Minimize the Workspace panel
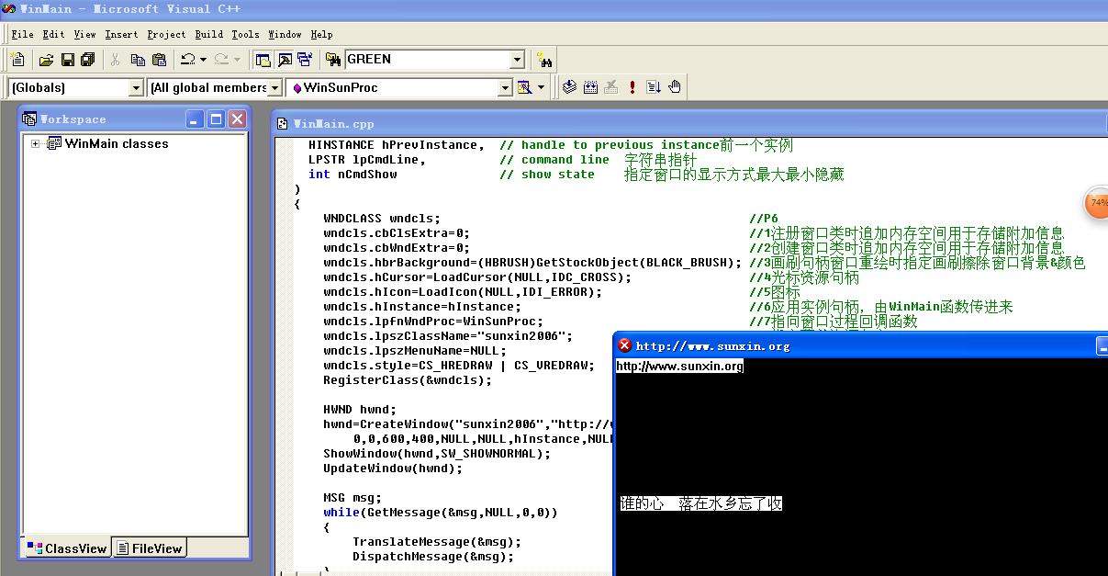This screenshot has height=576, width=1108. (195, 119)
